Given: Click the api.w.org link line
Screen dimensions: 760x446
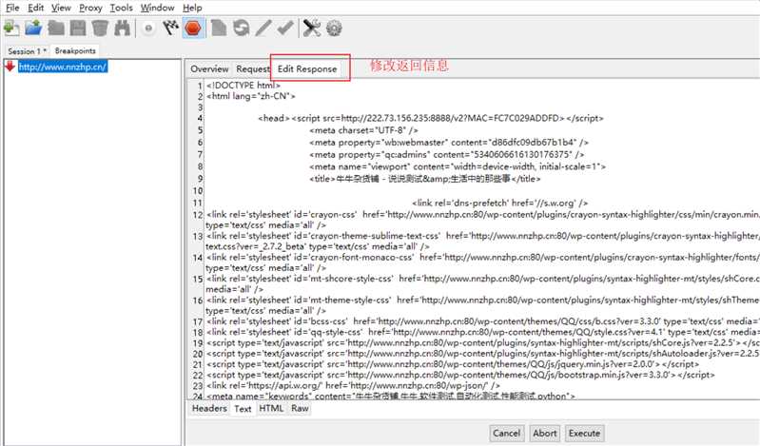Looking at the screenshot, I should (353, 385).
